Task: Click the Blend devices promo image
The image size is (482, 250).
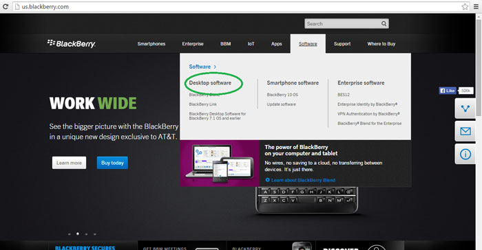Action: (220, 163)
